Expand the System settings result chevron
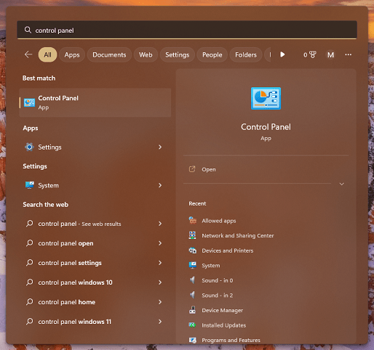The width and height of the screenshot is (374, 350). click(160, 185)
